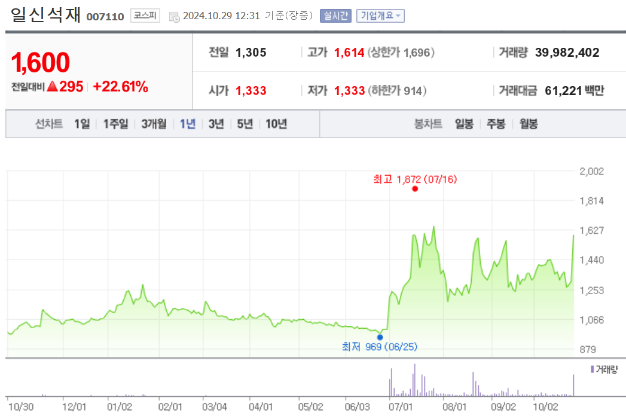Click the 거래량 legend swatch in volume chart
Screen dimensions: 626x419
pyautogui.click(x=593, y=369)
